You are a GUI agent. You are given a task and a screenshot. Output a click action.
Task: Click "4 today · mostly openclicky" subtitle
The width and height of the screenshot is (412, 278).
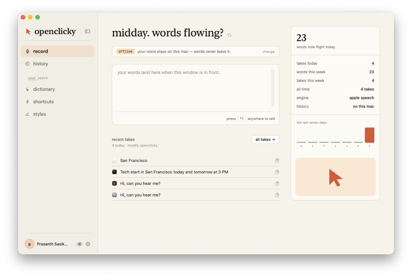click(x=135, y=146)
